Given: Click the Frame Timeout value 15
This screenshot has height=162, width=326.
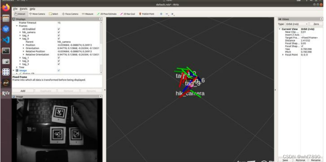Looking at the screenshot, I should click(59, 23).
